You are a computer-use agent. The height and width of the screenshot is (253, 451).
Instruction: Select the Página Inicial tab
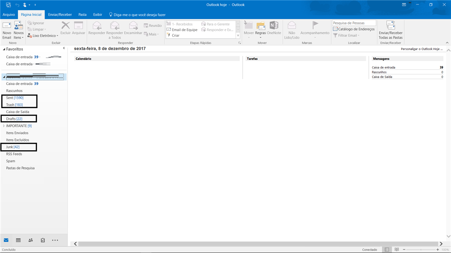coord(31,14)
